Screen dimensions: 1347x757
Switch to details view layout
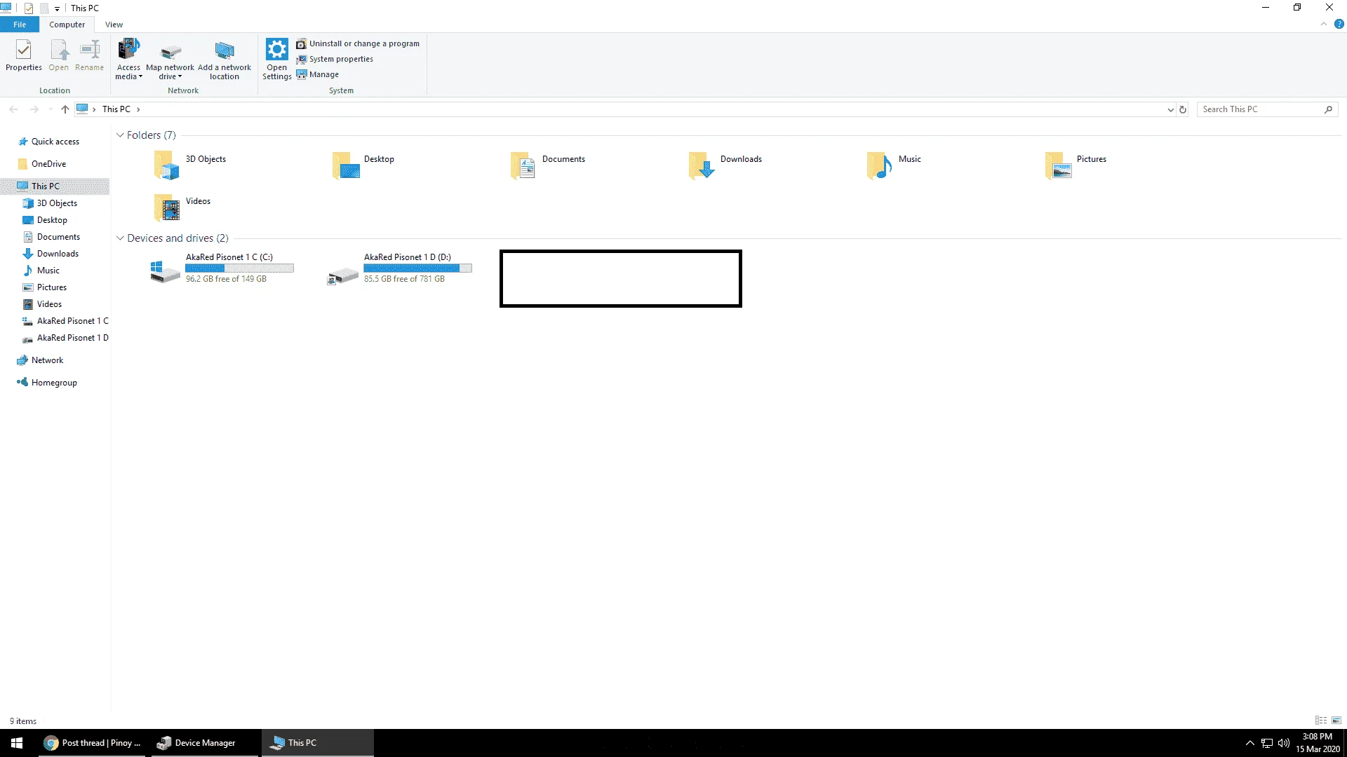[1321, 721]
